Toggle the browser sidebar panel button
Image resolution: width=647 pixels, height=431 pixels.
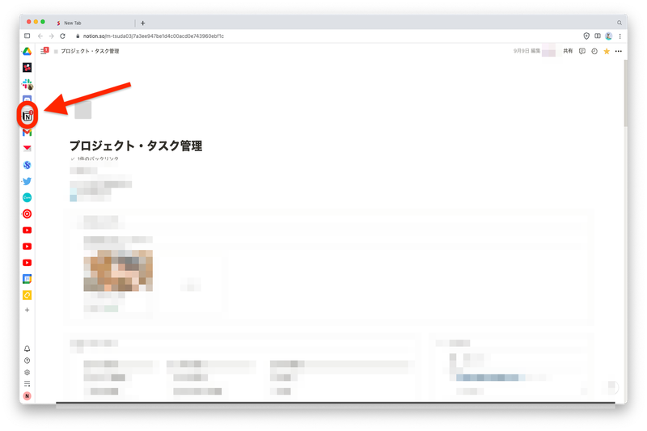[x=27, y=36]
